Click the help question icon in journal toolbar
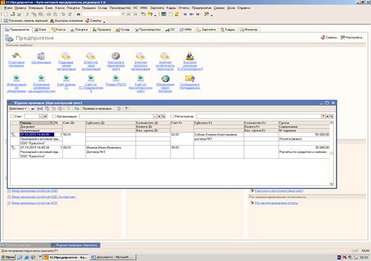The height and width of the screenshot is (261, 371). 126,109
